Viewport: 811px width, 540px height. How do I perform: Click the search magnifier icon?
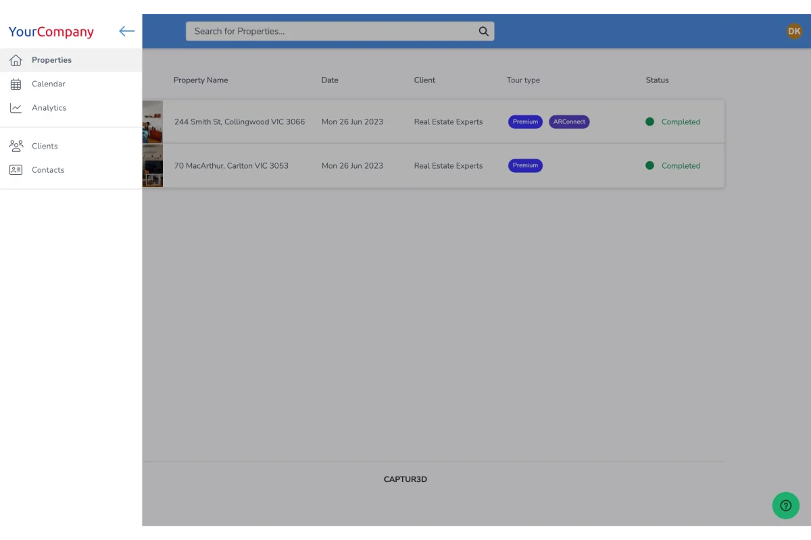[483, 31]
